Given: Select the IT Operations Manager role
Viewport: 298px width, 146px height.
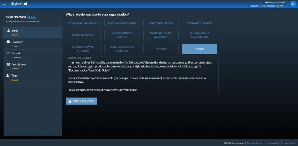Looking at the screenshot, I should pyautogui.click(x=83, y=23).
